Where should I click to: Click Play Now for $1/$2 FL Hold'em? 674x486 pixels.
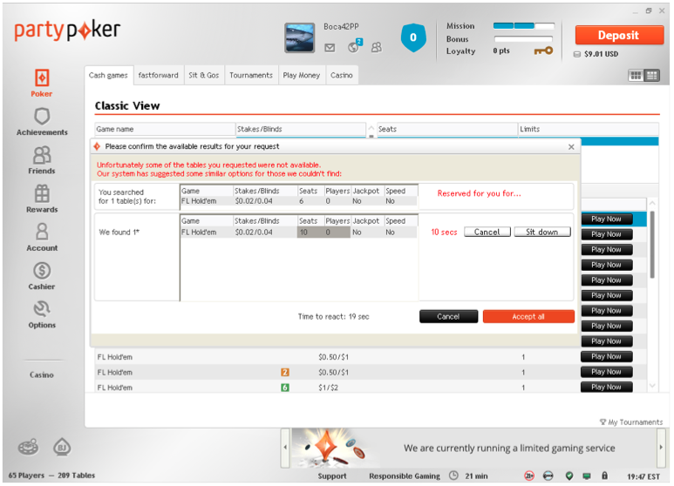[607, 388]
